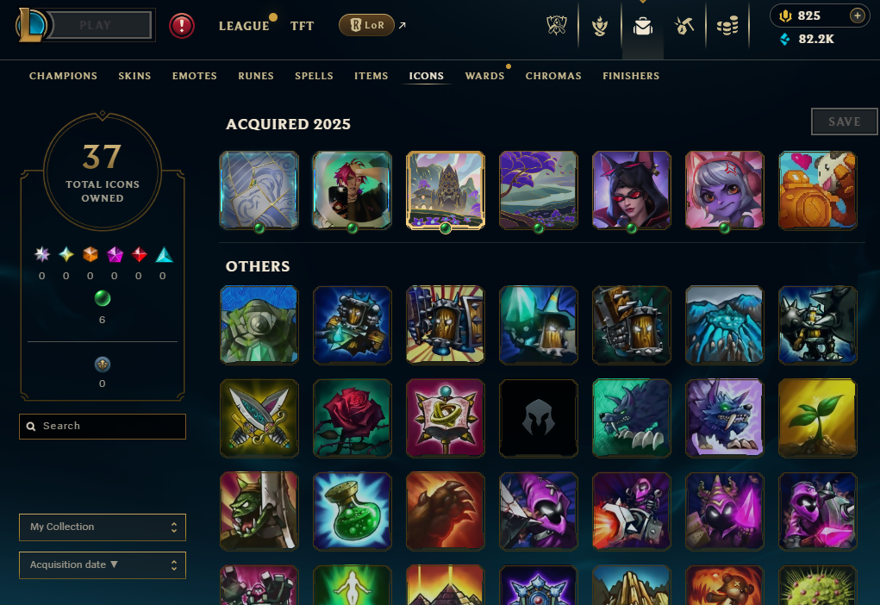880x605 pixels.
Task: Select the default helmet icon
Action: tap(538, 418)
